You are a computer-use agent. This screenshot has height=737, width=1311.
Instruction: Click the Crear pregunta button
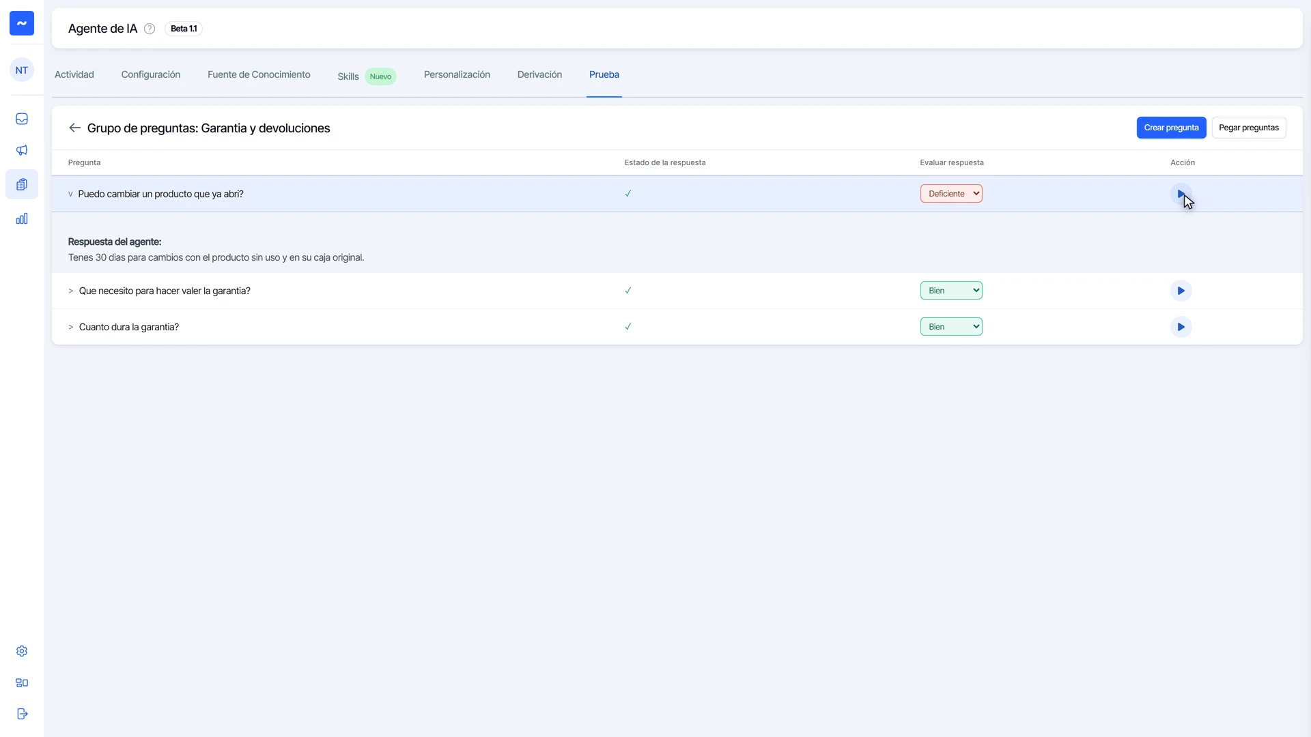pos(1171,128)
